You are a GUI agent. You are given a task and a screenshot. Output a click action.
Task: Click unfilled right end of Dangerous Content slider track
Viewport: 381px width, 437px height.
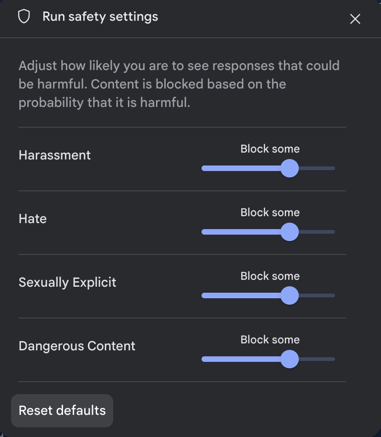pyautogui.click(x=322, y=359)
